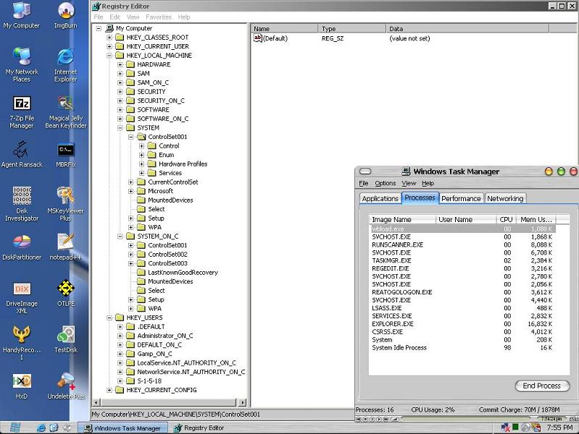Viewport: 579px width, 434px height.
Task: Open Options menu in Task Manager
Action: pos(385,183)
